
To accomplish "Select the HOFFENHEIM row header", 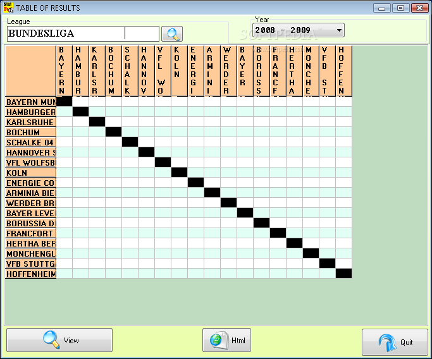I will [30, 274].
